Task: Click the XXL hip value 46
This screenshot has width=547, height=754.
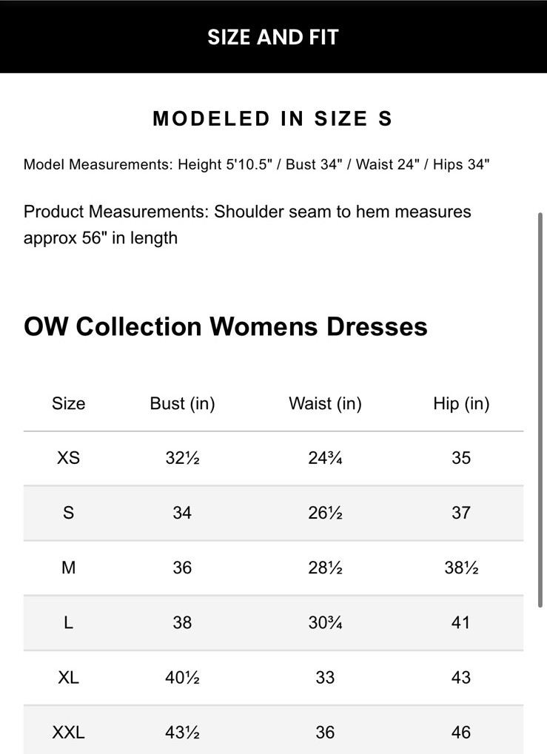Action: (x=461, y=732)
